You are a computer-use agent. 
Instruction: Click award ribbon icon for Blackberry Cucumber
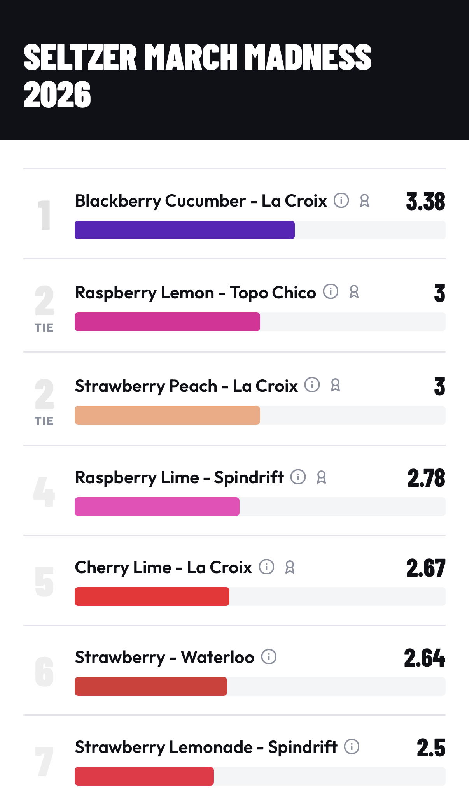(364, 201)
